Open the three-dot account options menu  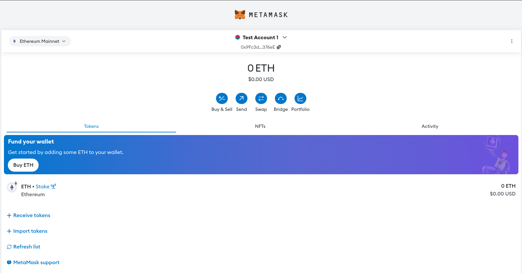pyautogui.click(x=512, y=41)
